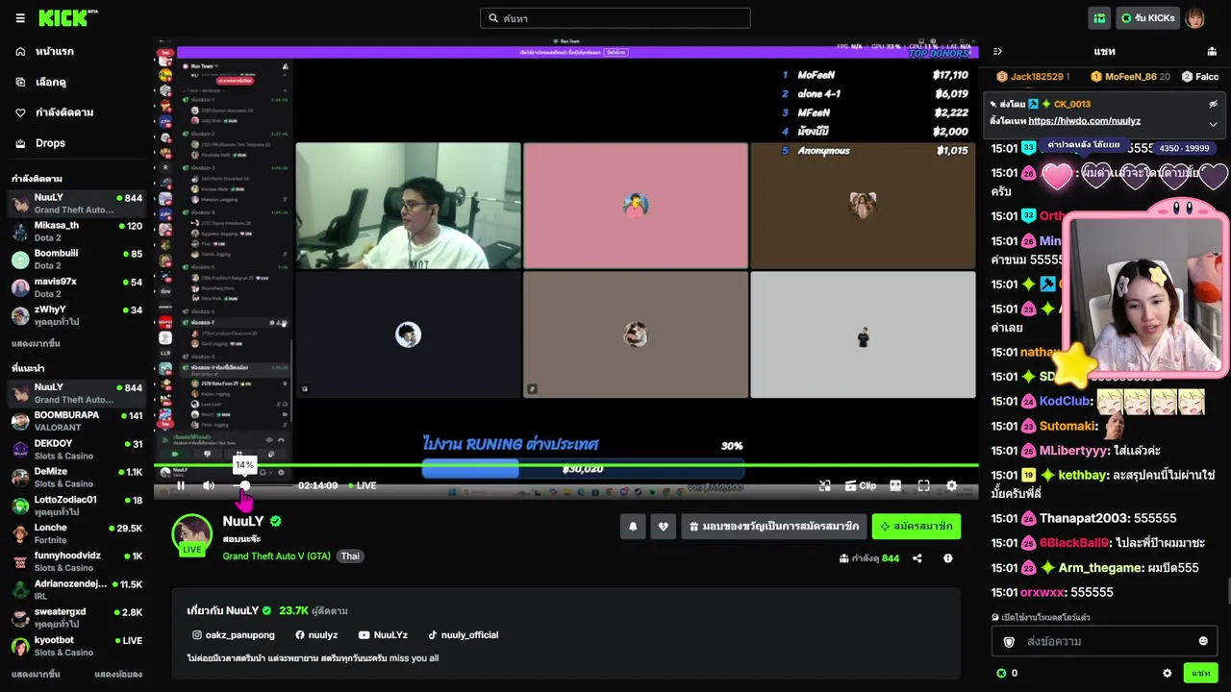Click the MoFeeN_86 top gifter badge
The width and height of the screenshot is (1231, 692).
click(x=1130, y=77)
